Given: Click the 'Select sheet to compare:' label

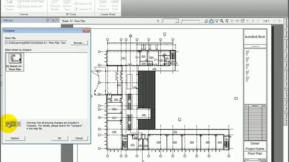Looking at the screenshot, I should pos(18,50).
